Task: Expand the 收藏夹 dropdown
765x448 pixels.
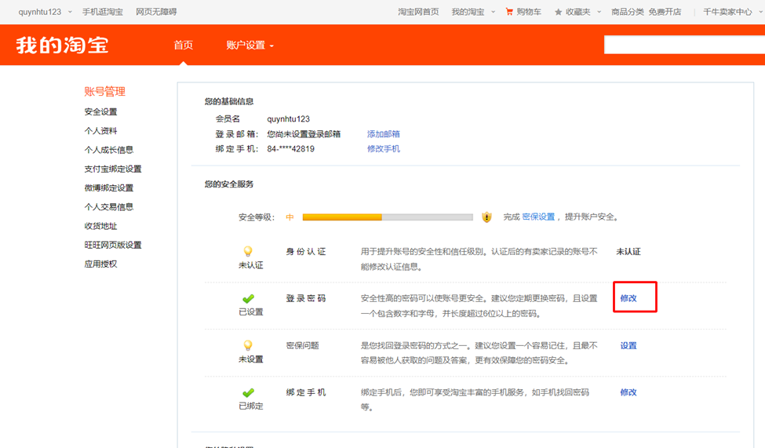Action: (x=583, y=12)
